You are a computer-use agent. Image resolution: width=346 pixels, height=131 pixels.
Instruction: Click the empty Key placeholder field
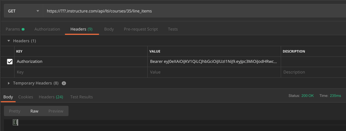pyautogui.click(x=81, y=72)
